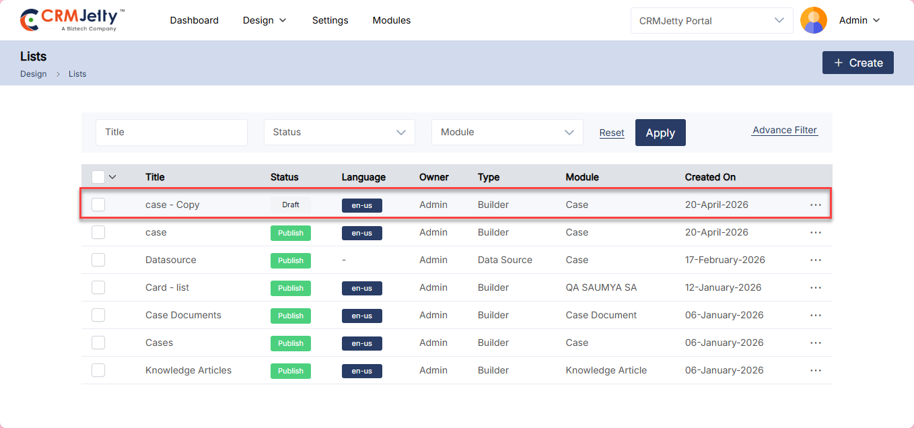Open actions menu for Card - list row
The image size is (914, 428).
point(816,287)
